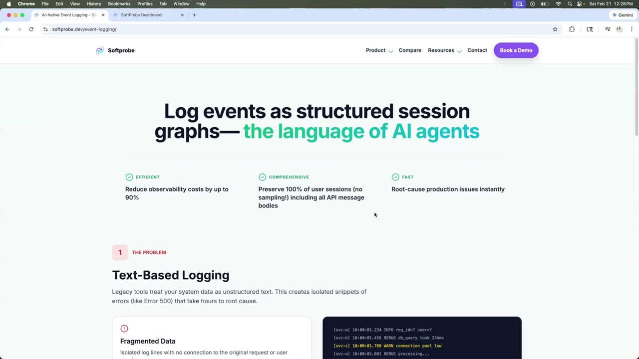Open the Compare page link
Viewport: 639px width, 359px height.
tap(410, 50)
